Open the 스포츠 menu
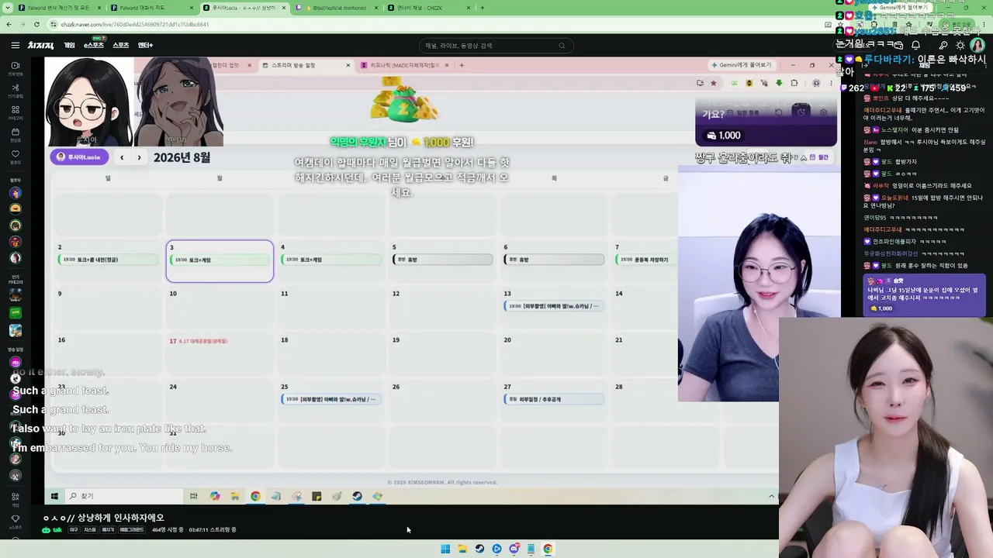Viewport: 993px width, 558px height. [x=121, y=46]
